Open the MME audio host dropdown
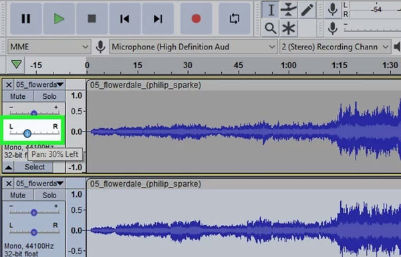The height and width of the screenshot is (257, 401). 49,47
